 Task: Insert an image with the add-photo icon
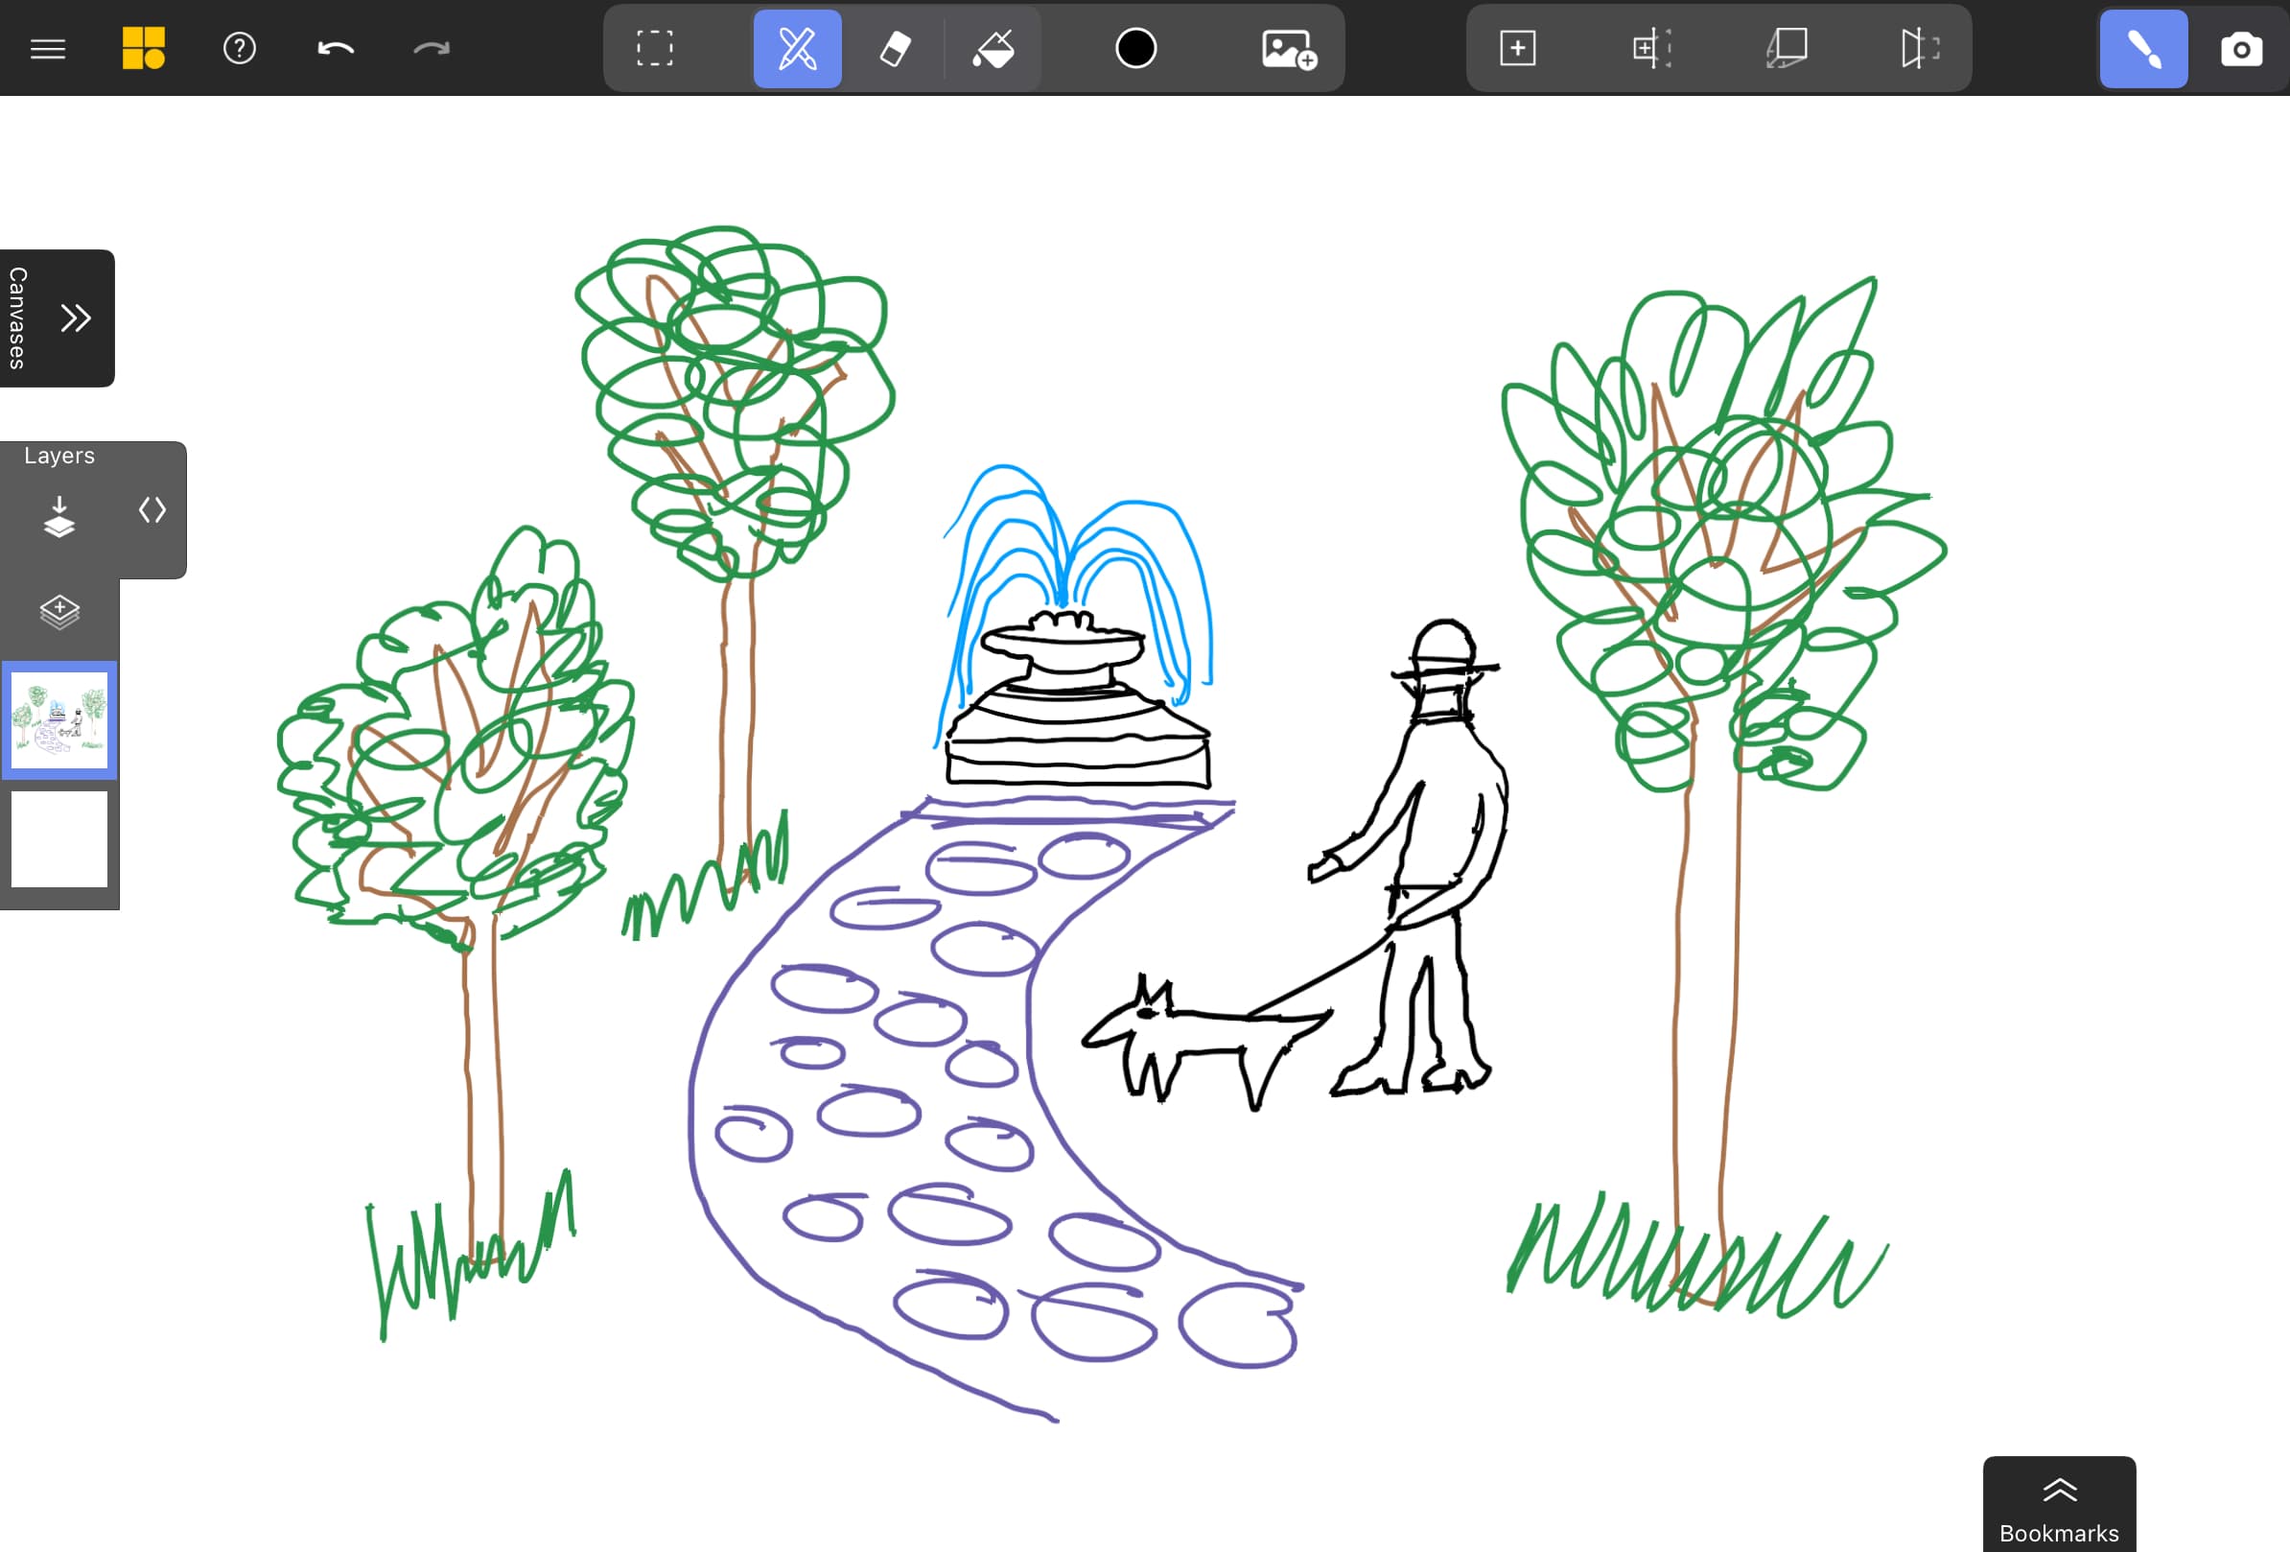1289,48
